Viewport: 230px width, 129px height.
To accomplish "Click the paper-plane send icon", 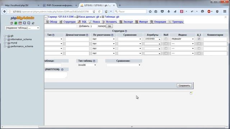I will coord(175,11).
